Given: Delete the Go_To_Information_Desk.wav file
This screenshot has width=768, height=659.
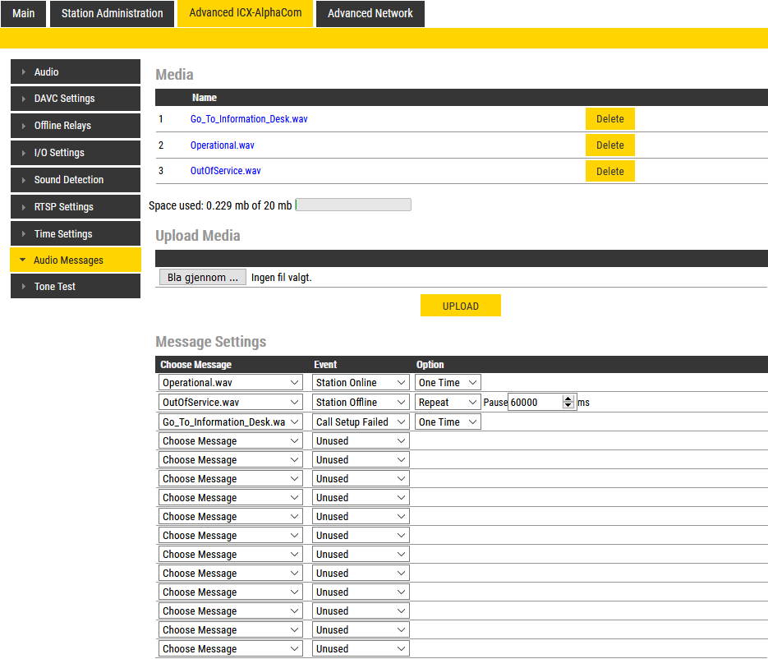Looking at the screenshot, I should tap(609, 119).
